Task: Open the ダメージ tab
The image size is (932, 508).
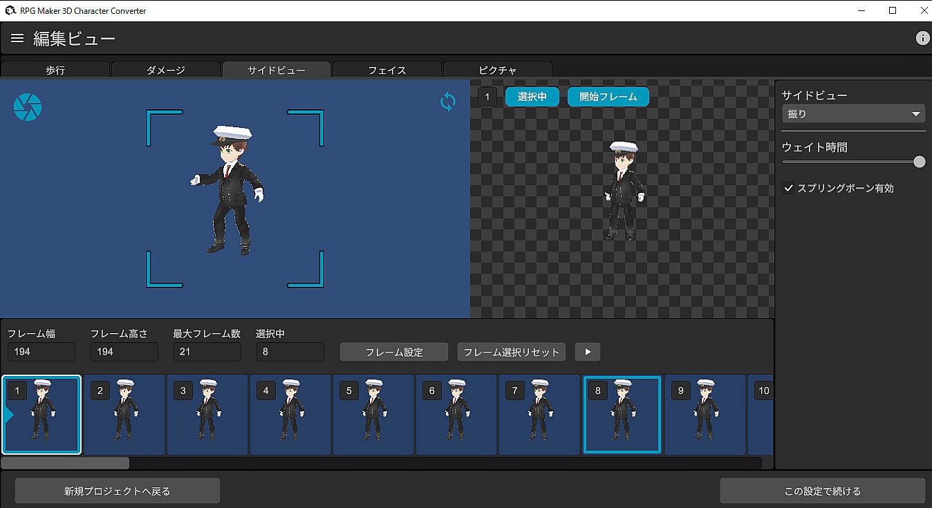Action: click(166, 70)
